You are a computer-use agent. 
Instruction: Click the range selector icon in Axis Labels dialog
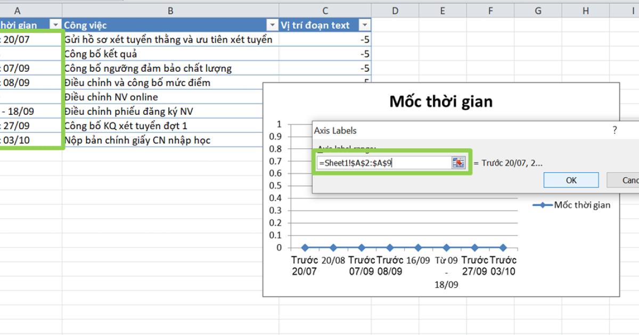pos(459,163)
